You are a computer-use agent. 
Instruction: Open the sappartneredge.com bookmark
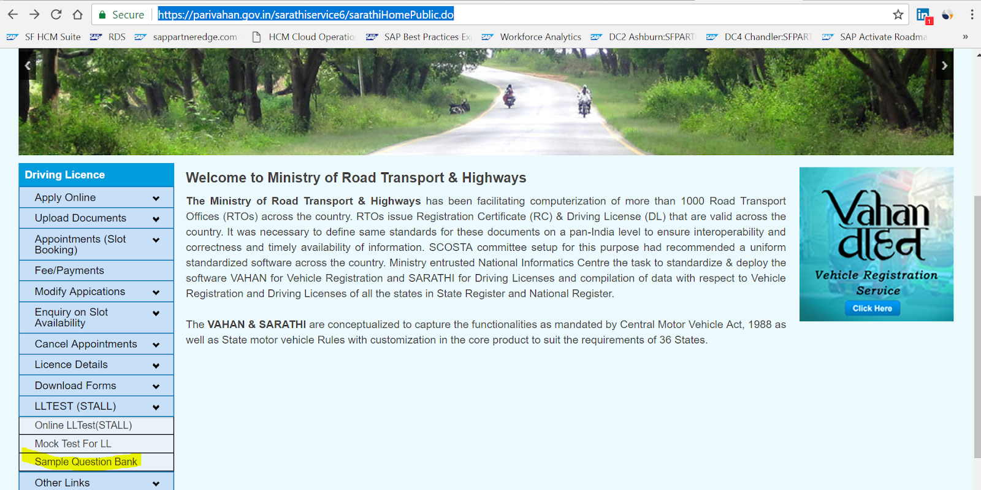(x=186, y=37)
